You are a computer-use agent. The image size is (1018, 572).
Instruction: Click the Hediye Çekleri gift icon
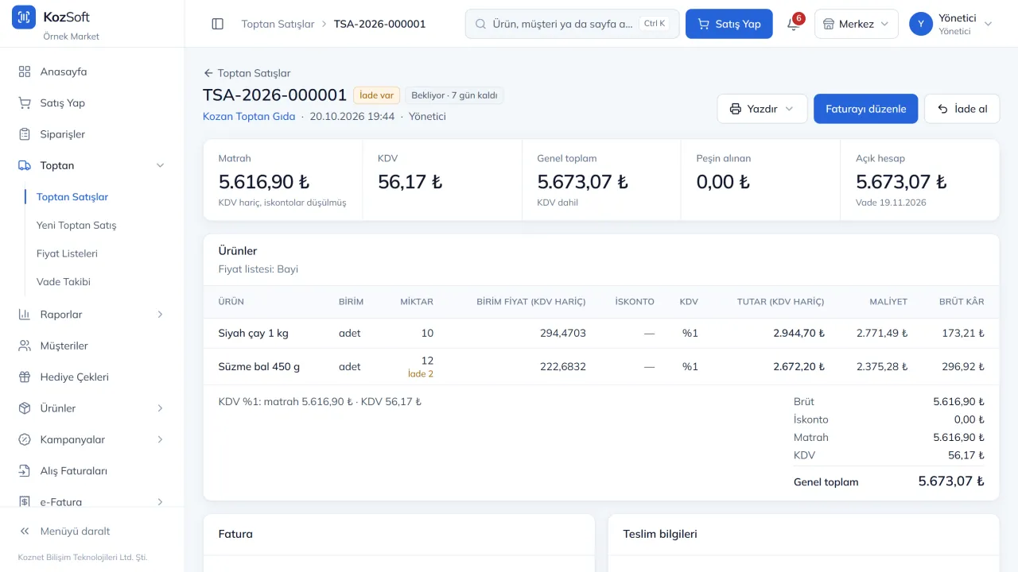tap(25, 377)
